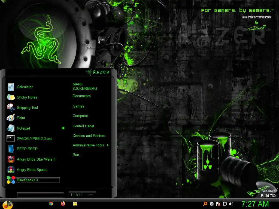Open Games from the Start menu

[x=78, y=106]
